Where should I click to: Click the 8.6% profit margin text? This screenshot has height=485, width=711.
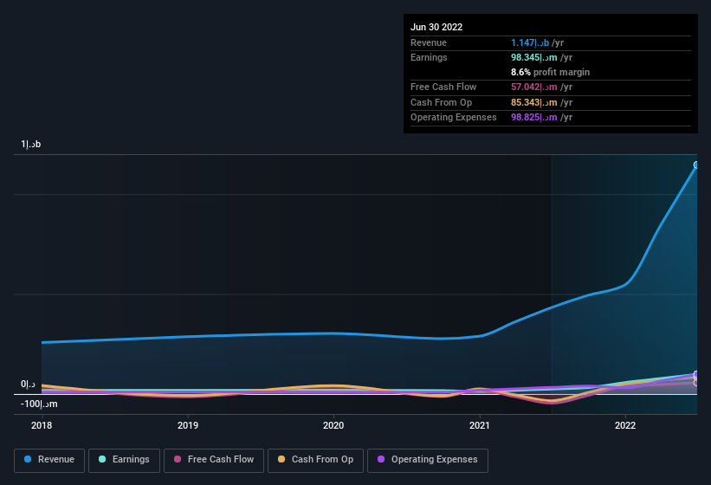pyautogui.click(x=550, y=72)
